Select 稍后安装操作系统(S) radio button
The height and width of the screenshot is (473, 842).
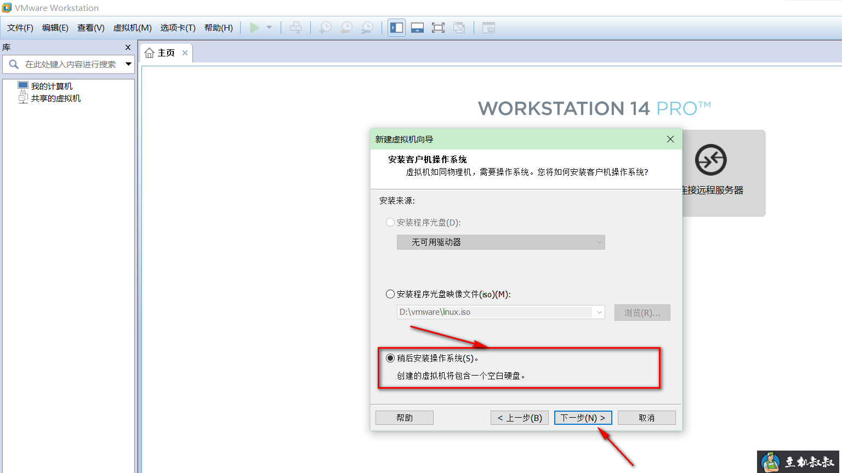pos(390,358)
